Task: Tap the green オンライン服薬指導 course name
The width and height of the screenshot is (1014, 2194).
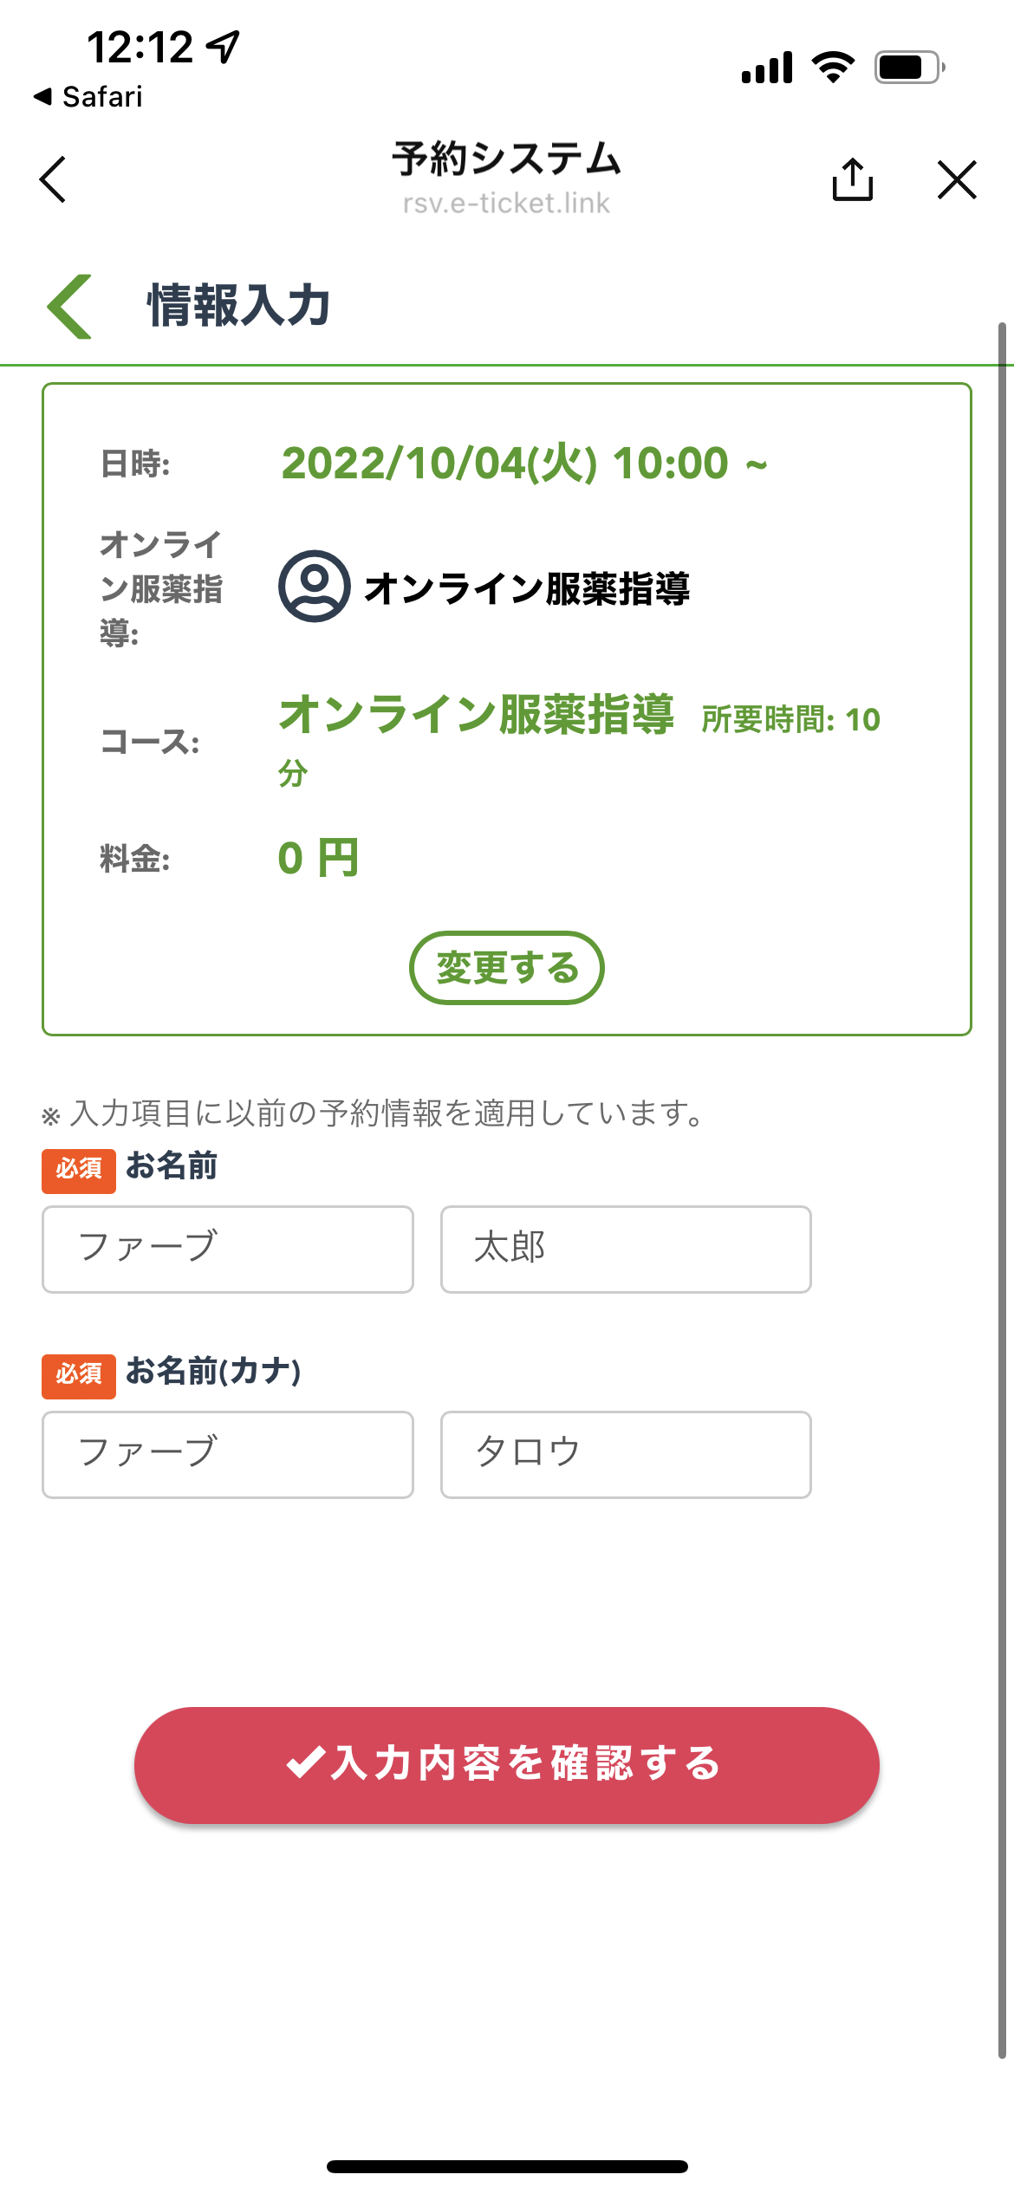Action: 476,714
